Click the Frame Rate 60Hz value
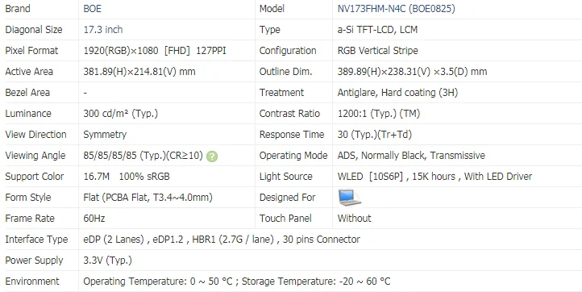The width and height of the screenshot is (582, 292). pos(94,219)
